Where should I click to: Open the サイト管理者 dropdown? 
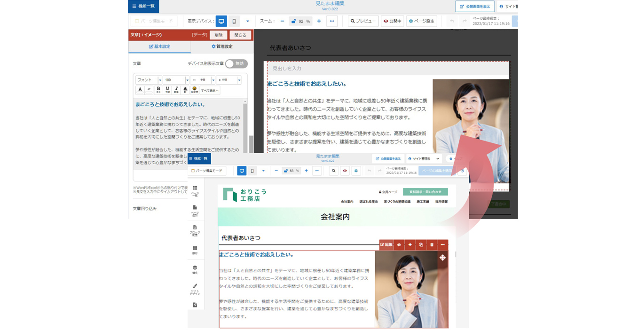tap(424, 159)
